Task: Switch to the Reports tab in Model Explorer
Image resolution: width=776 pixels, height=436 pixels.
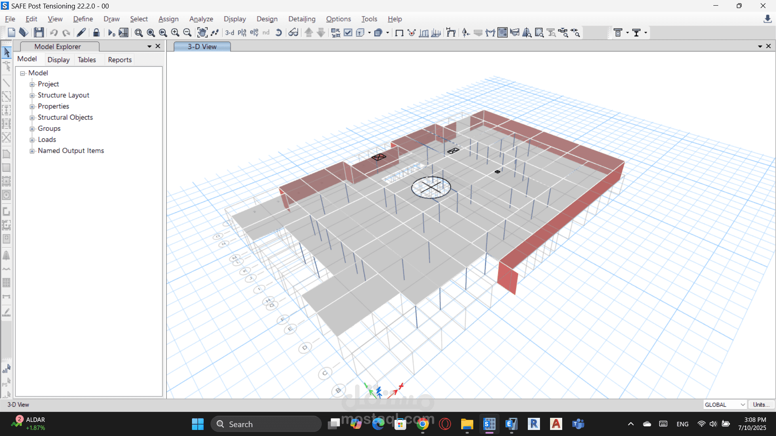Action: [120, 60]
